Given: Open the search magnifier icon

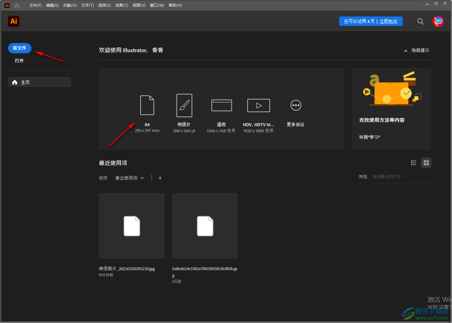Looking at the screenshot, I should [x=420, y=21].
